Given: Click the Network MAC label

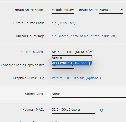Looking at the screenshot, I should (33, 110).
